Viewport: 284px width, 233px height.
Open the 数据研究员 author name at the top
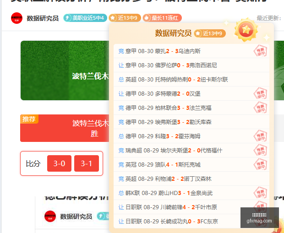[x=43, y=18]
